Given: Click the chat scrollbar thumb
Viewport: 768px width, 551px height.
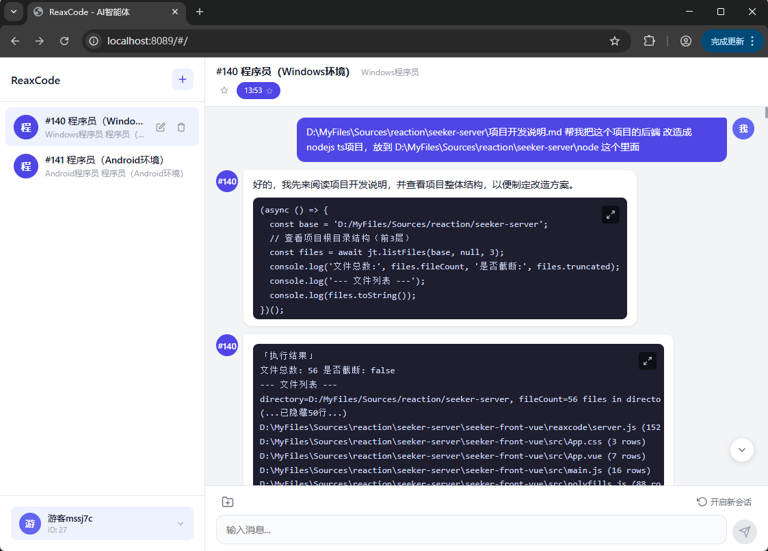Looking at the screenshot, I should coord(766,112).
